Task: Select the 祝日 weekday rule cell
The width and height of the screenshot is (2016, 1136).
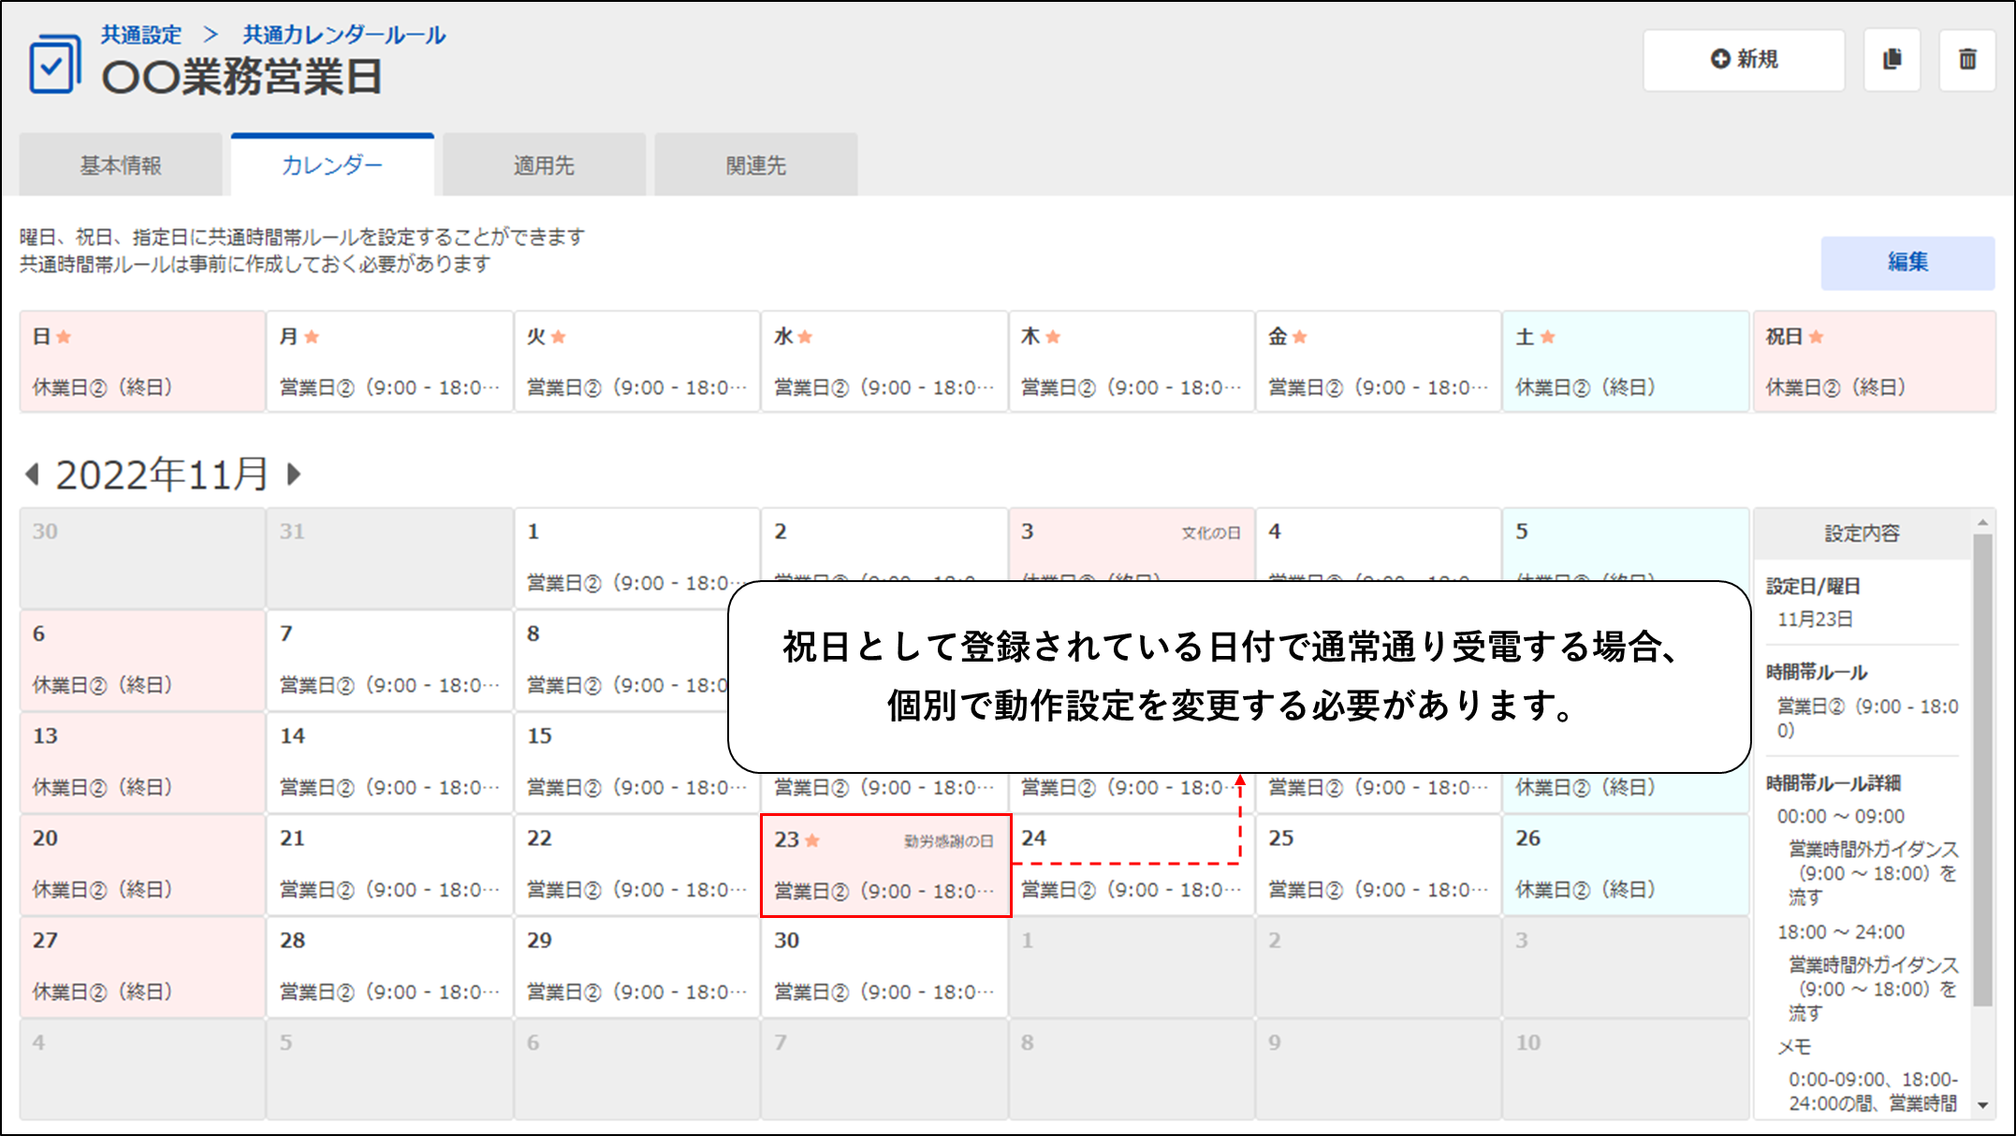Action: tap(1873, 361)
